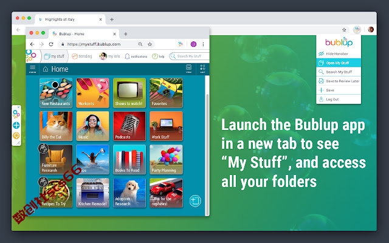Open the three-dot Chrome menu
Image resolution: width=389 pixels, height=243 pixels.
203,44
